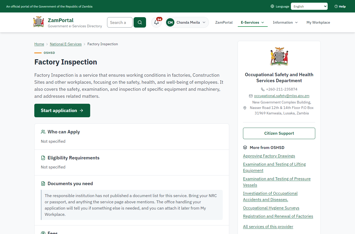View All services of this provider
This screenshot has width=355, height=234.
pos(268,227)
